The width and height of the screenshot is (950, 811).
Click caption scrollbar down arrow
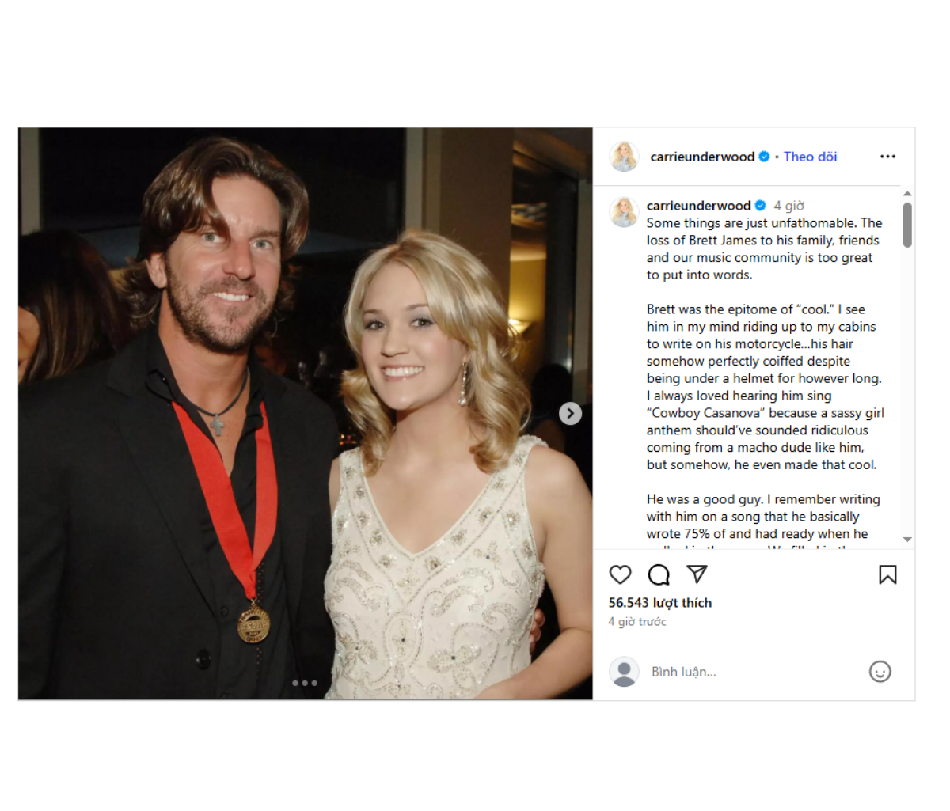coord(907,539)
